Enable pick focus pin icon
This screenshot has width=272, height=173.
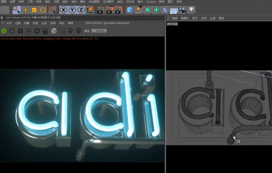click(x=70, y=31)
